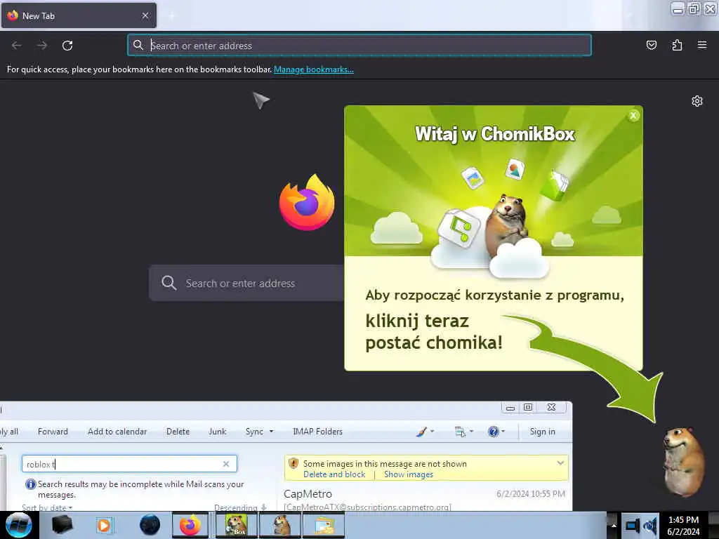Screen dimensions: 719x539
Task: Open the Sync dropdown in Mail
Action: pyautogui.click(x=259, y=432)
